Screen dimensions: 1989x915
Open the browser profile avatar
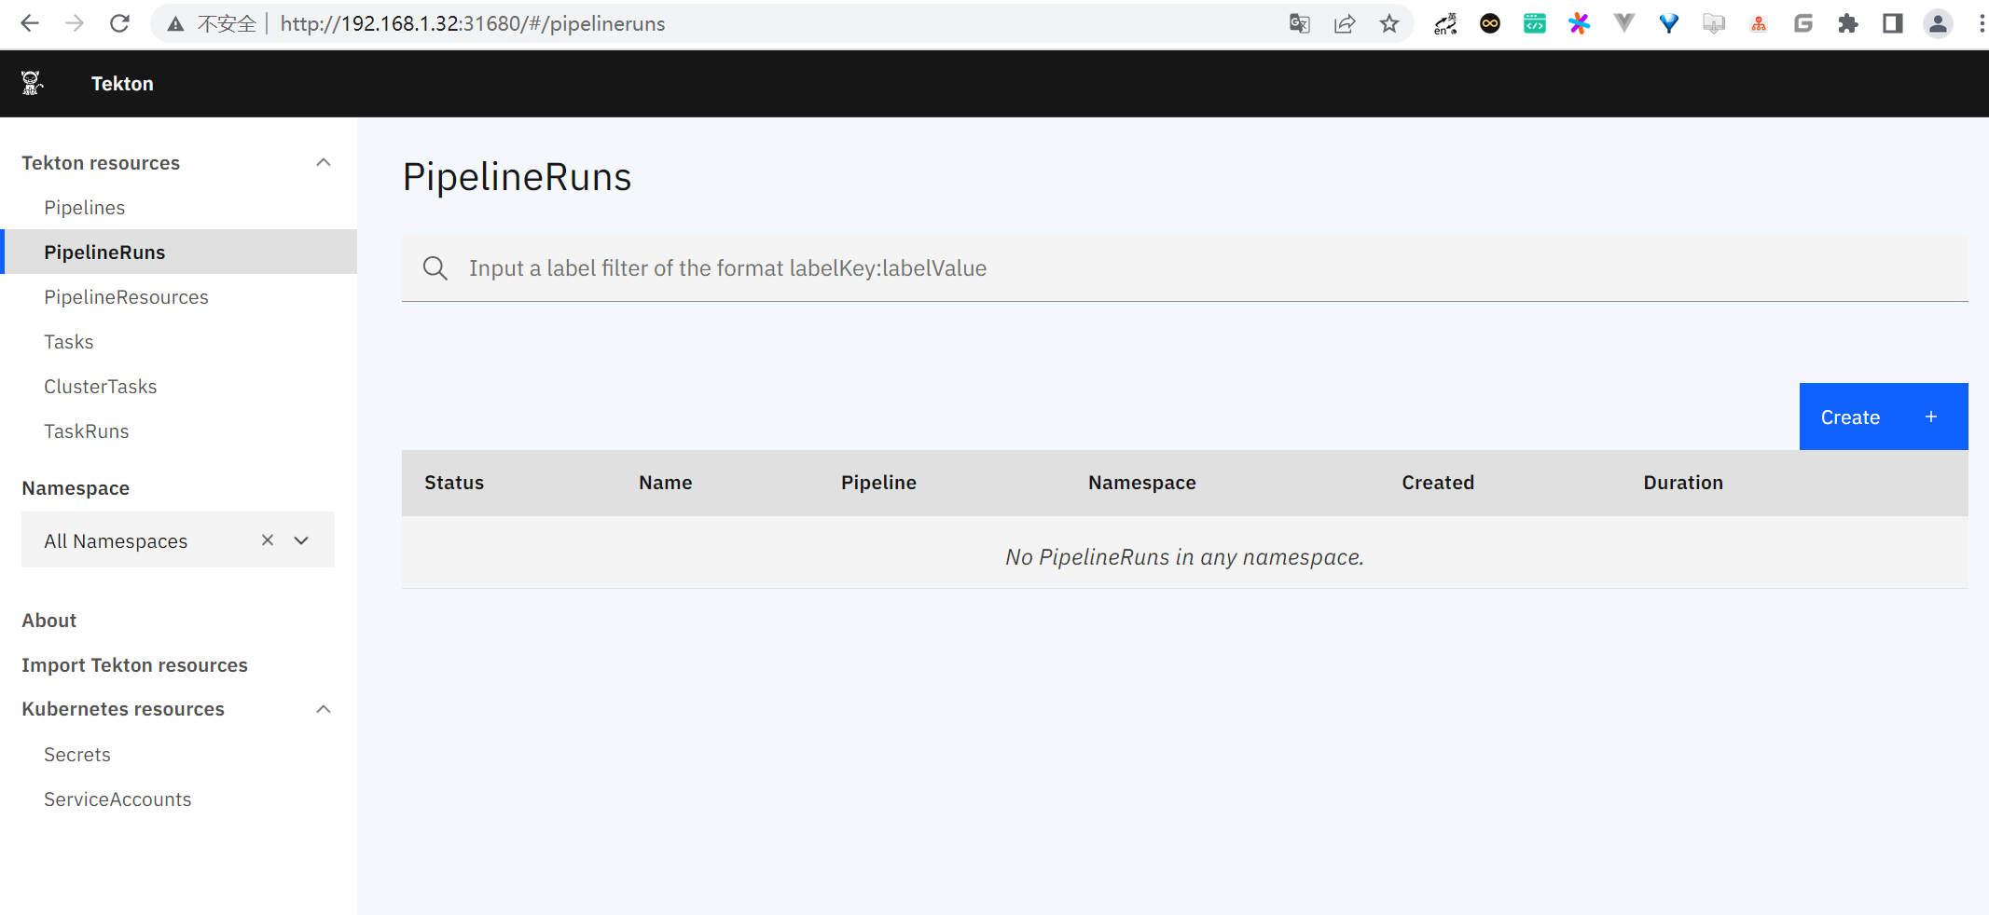point(1938,23)
